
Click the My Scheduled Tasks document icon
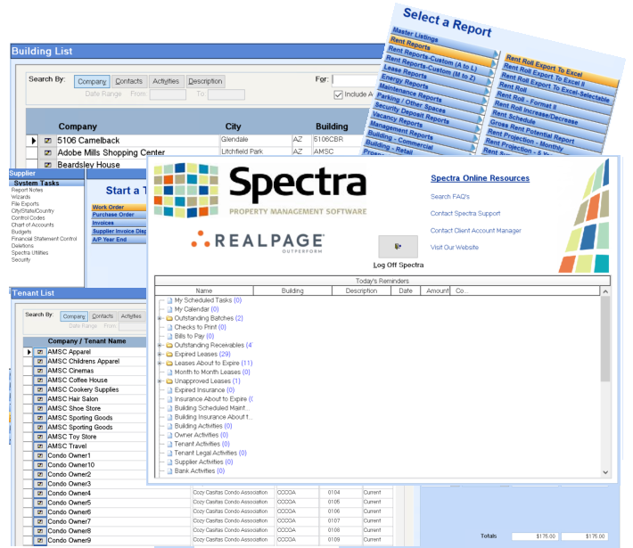click(x=170, y=300)
